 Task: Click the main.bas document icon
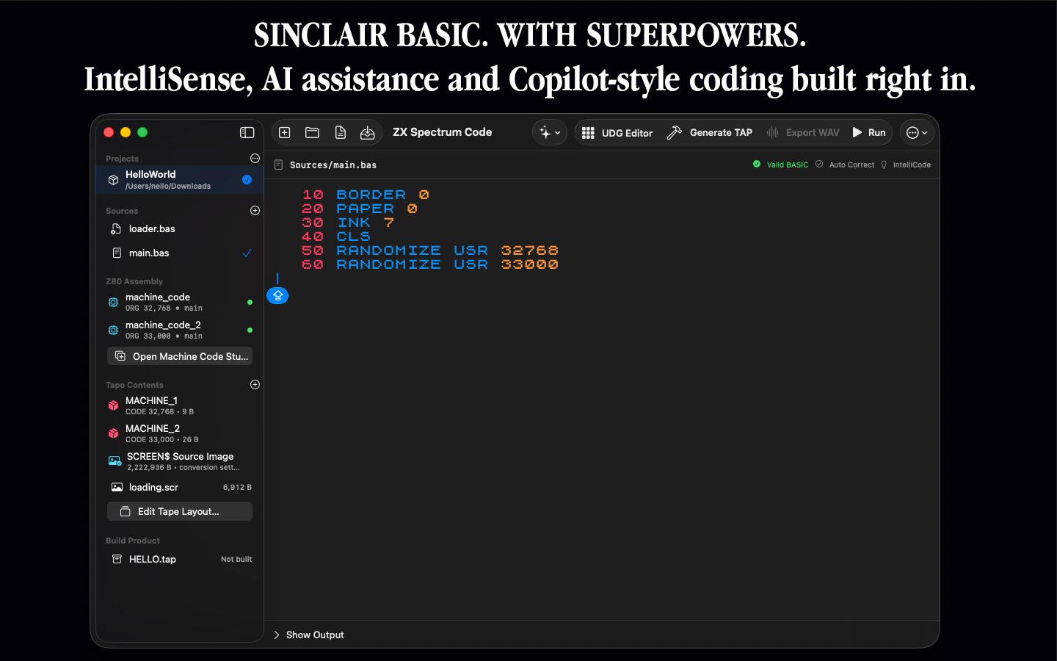[117, 253]
